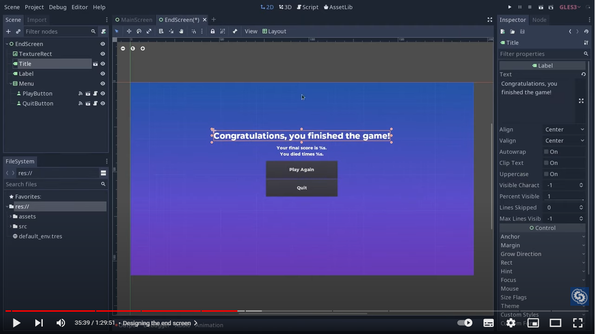The height and width of the screenshot is (334, 595).
Task: Toggle distraction free mode expand icon
Action: point(490,20)
